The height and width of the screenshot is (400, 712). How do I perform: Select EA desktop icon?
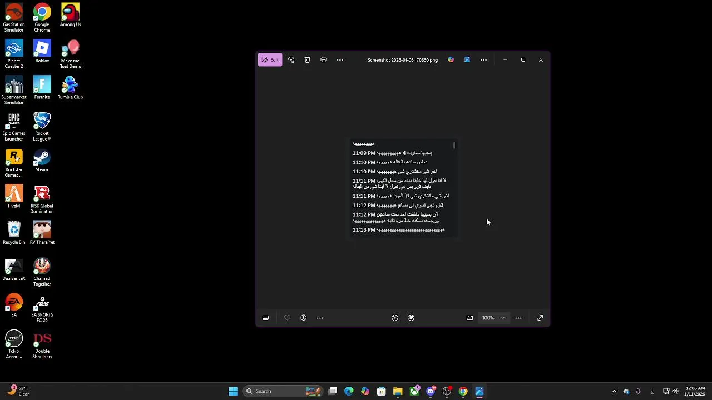click(14, 306)
